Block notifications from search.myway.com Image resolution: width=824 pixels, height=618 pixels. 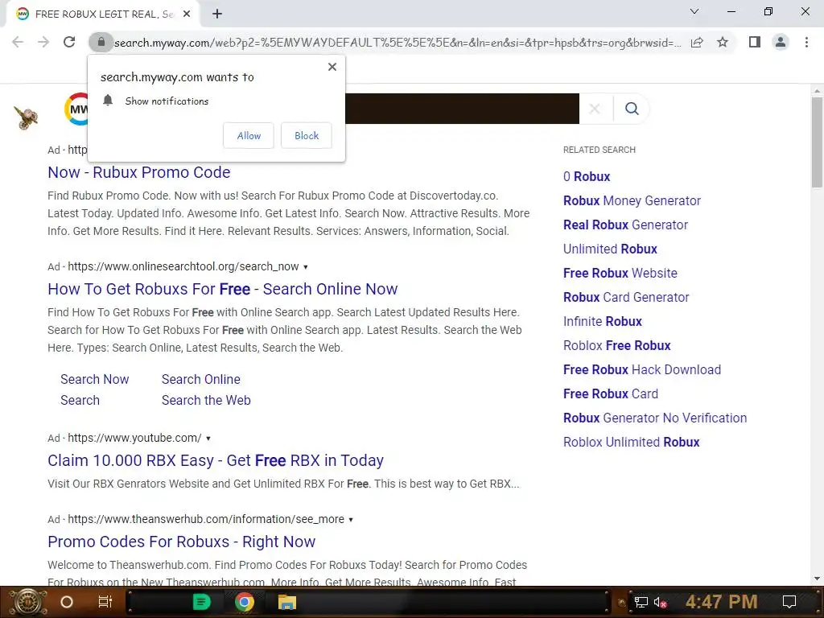(x=307, y=135)
